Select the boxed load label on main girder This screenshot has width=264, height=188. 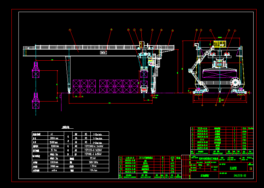[x=103, y=53]
